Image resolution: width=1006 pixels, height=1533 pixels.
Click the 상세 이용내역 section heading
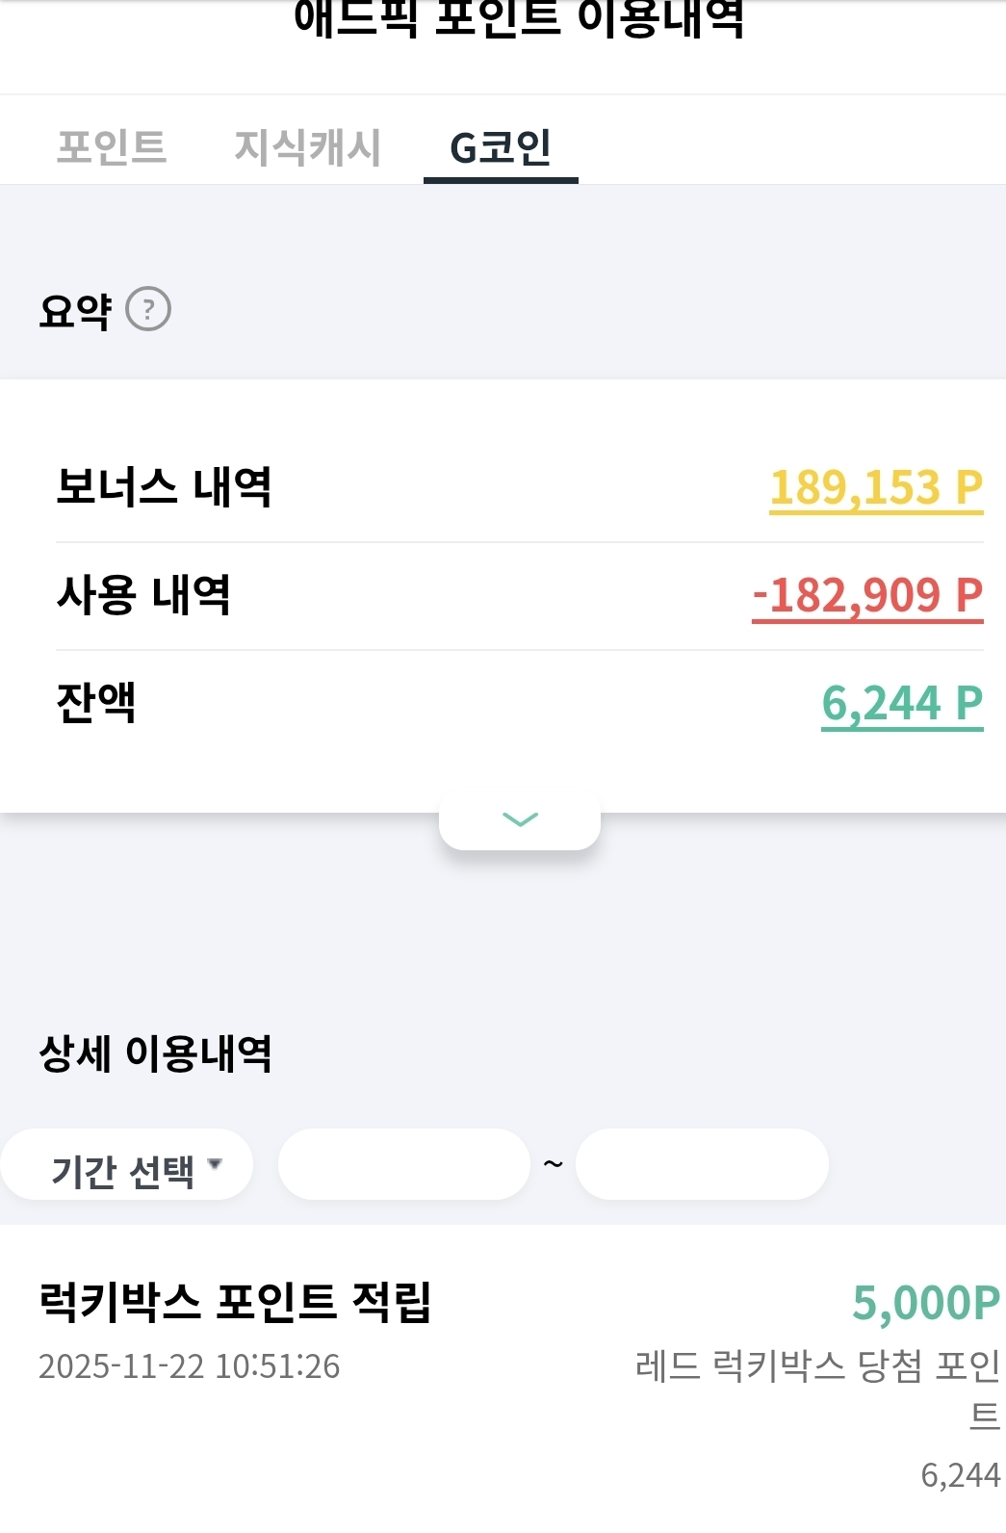[x=155, y=1053]
